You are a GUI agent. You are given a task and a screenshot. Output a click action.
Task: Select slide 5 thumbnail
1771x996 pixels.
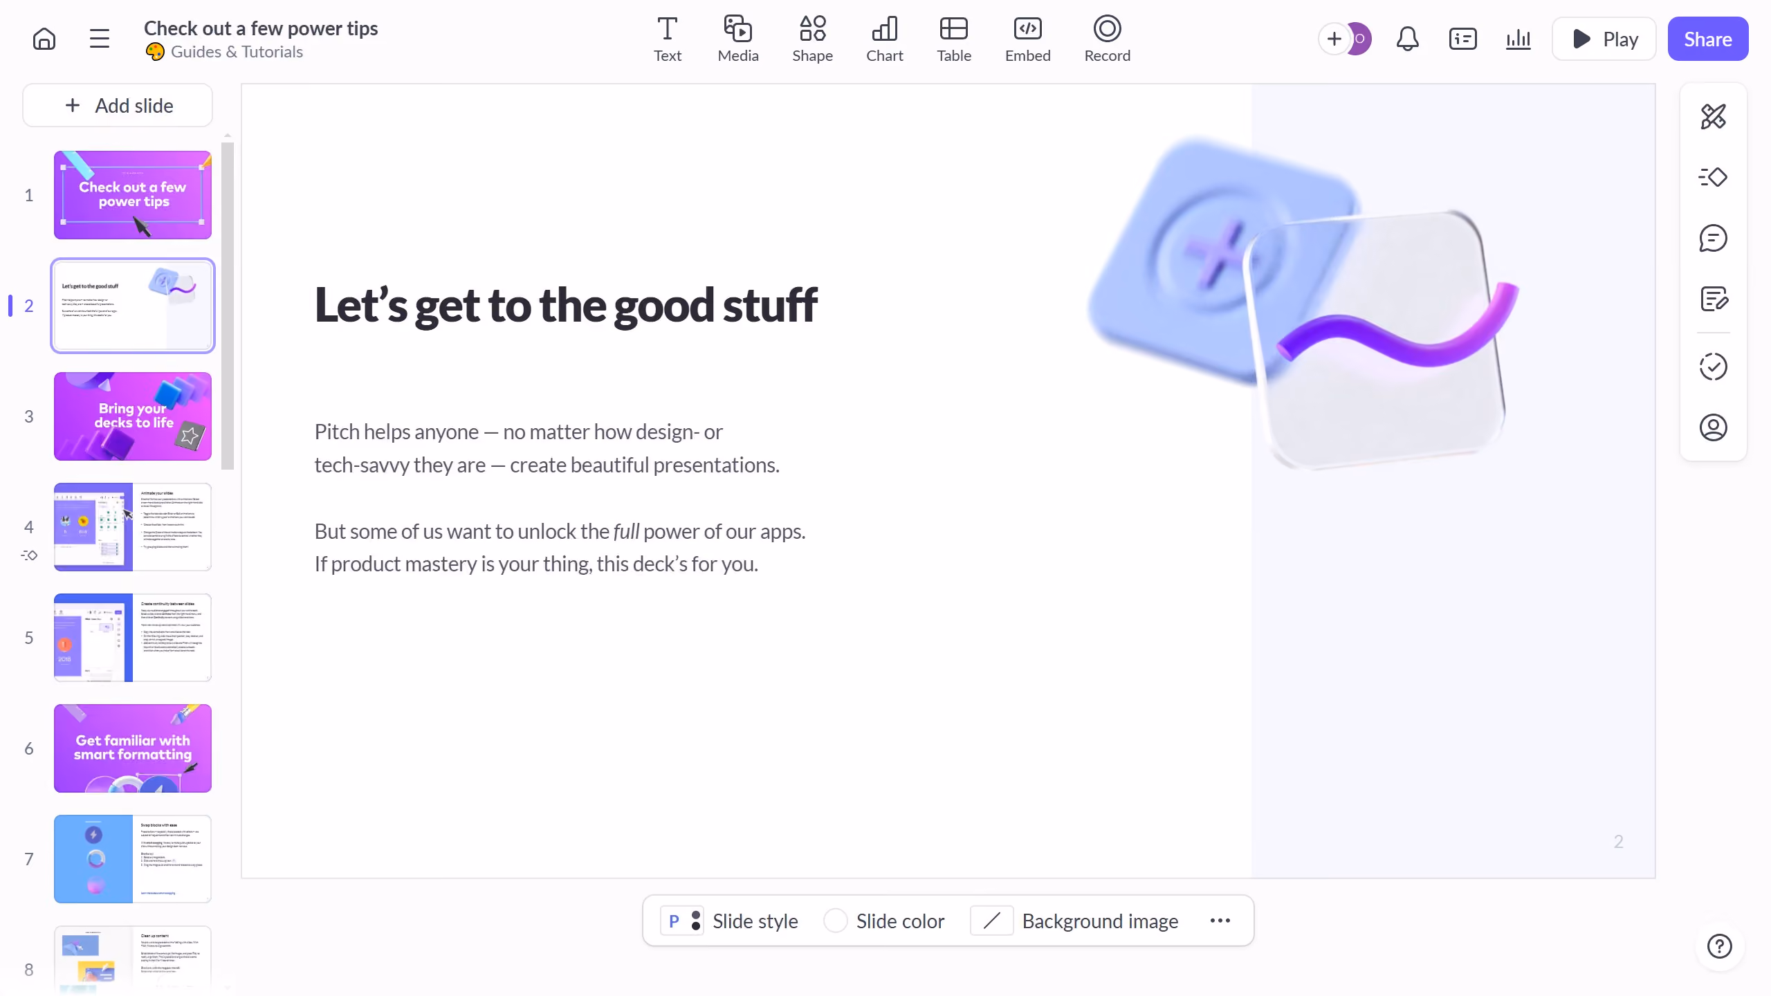[133, 638]
